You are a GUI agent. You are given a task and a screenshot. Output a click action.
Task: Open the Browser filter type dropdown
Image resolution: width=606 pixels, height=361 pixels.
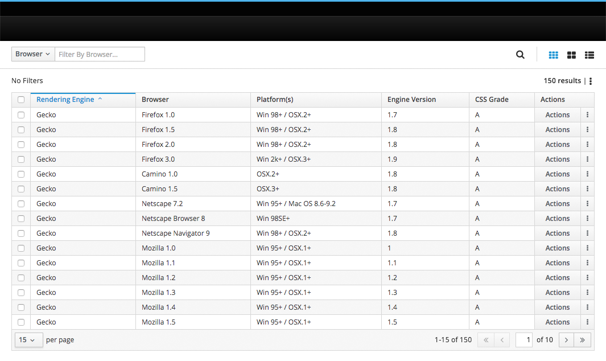click(x=33, y=54)
